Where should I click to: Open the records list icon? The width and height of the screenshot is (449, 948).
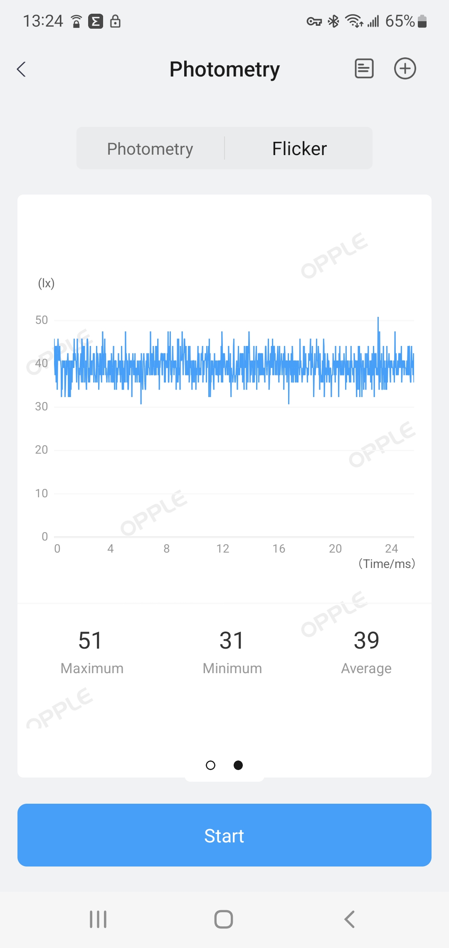click(x=364, y=69)
